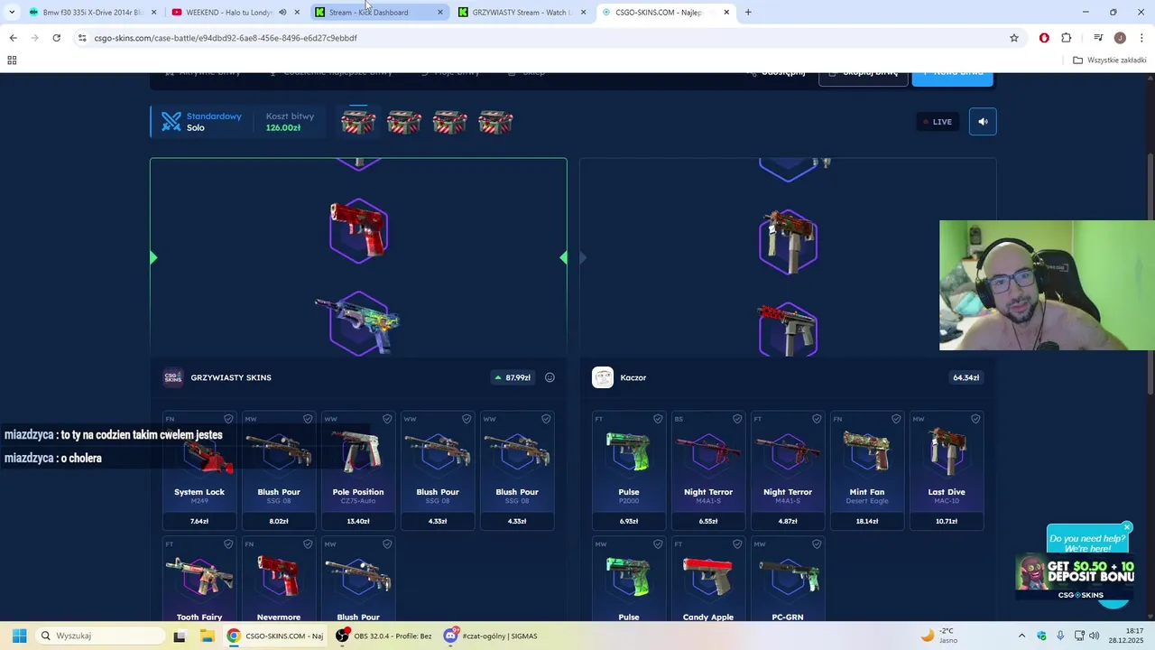Image resolution: width=1155 pixels, height=650 pixels.
Task: Click the shield icon on the Candy Apple card
Action: point(737,544)
